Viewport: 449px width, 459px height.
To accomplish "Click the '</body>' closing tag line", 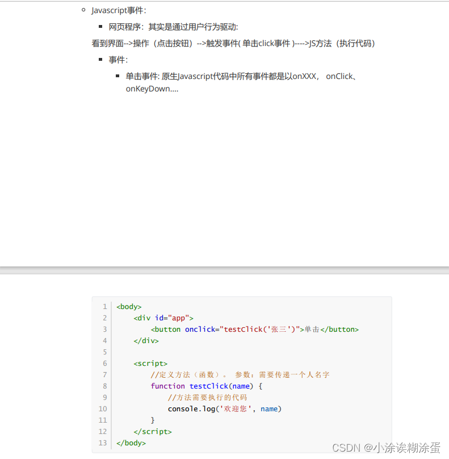I will pyautogui.click(x=131, y=443).
